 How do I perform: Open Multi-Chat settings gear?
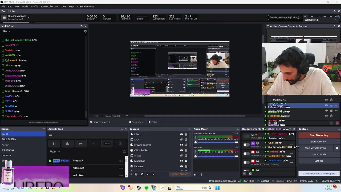[x=85, y=31]
